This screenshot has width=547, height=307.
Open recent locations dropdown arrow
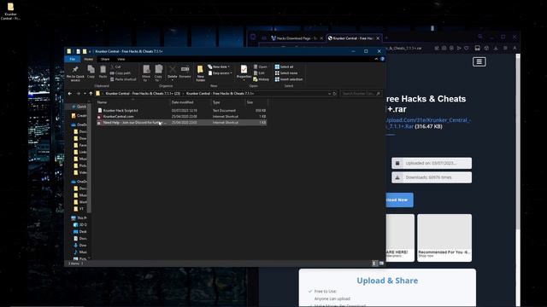(85, 94)
